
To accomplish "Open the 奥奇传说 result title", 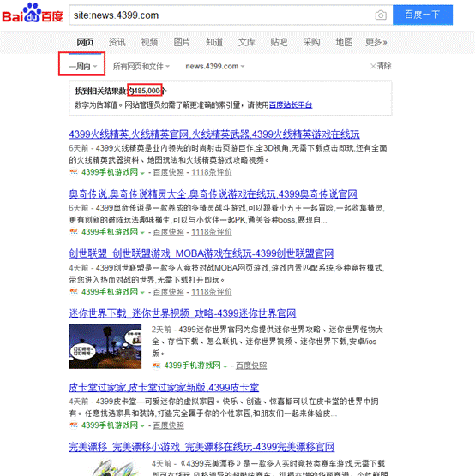I will (213, 194).
